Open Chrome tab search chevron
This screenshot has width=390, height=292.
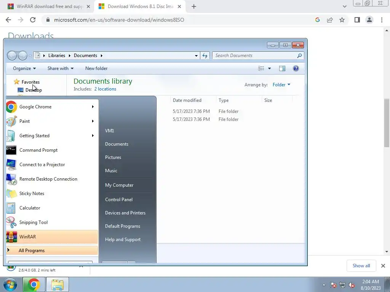click(344, 6)
